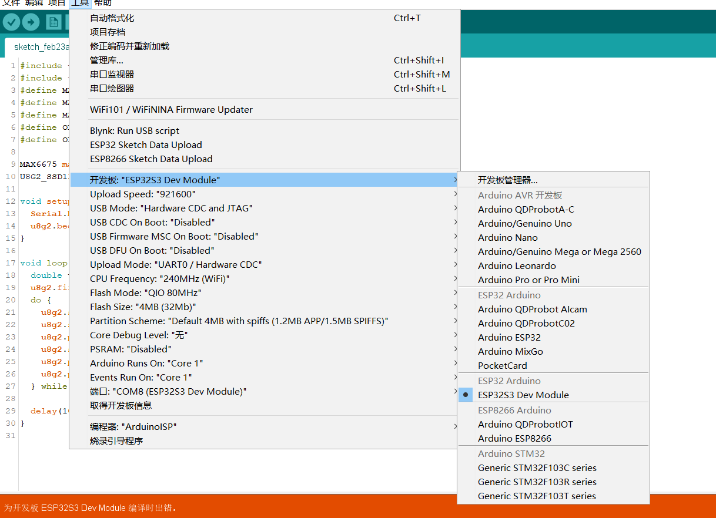The image size is (716, 518).
Task: Select Arduino QDProbot AIcam board
Action: point(553,310)
